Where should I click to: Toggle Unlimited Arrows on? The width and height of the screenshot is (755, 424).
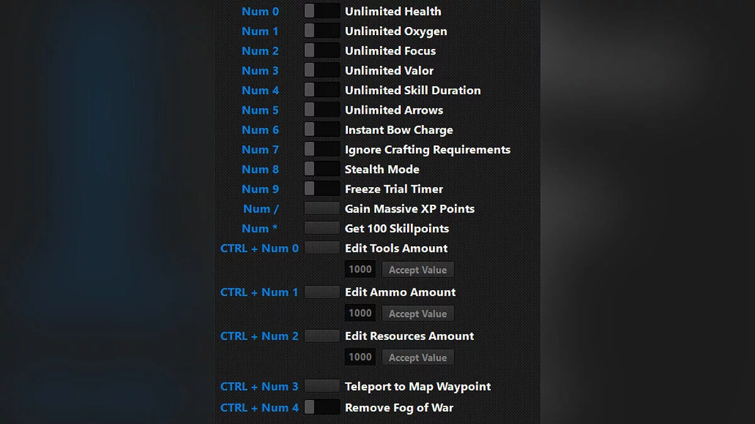point(322,110)
